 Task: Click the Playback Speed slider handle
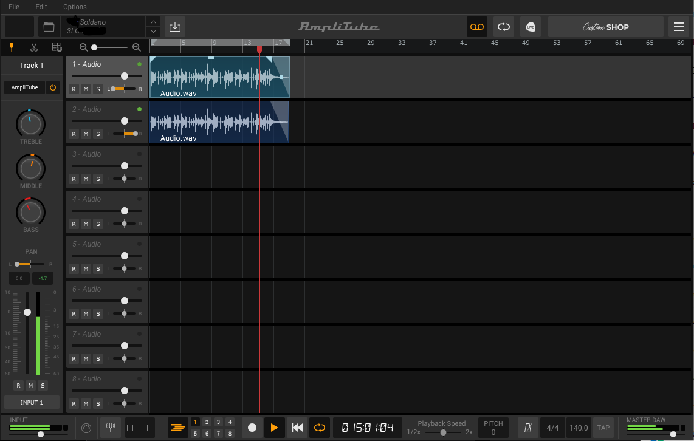pyautogui.click(x=443, y=432)
